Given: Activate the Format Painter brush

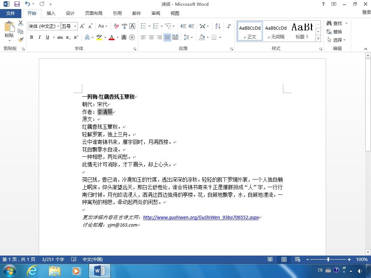Looking at the screenshot, I should click(21, 39).
